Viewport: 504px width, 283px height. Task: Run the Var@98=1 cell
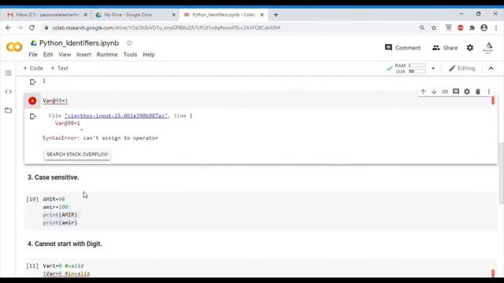click(32, 101)
